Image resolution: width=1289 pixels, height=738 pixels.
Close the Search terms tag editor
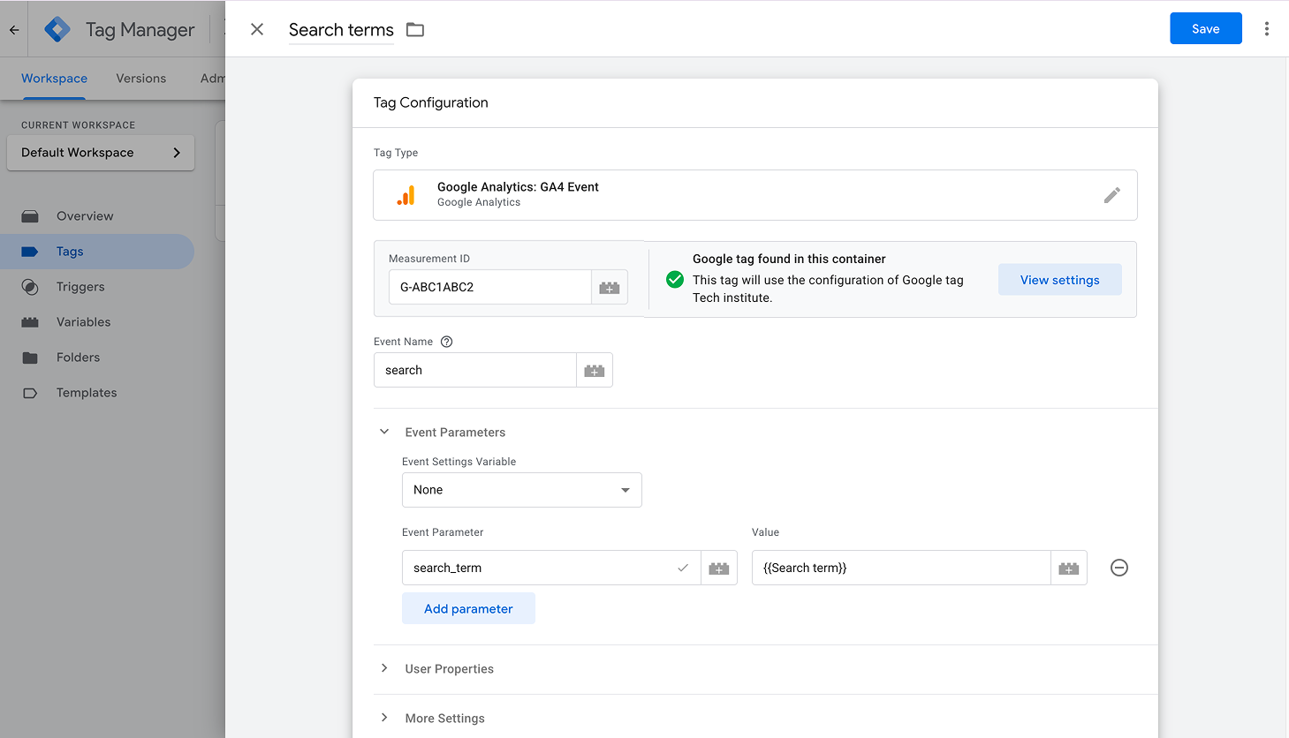(x=257, y=29)
